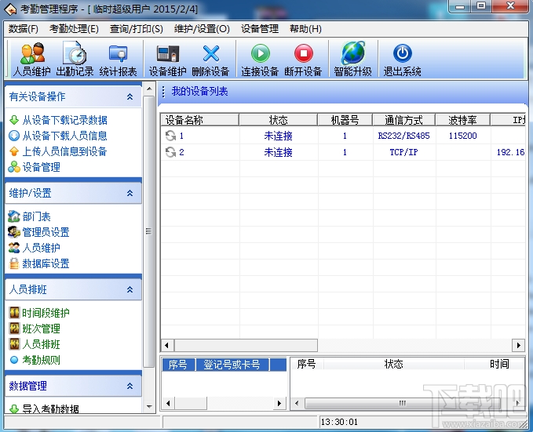
Task: Open the 帮助(H) menu
Action: click(305, 29)
